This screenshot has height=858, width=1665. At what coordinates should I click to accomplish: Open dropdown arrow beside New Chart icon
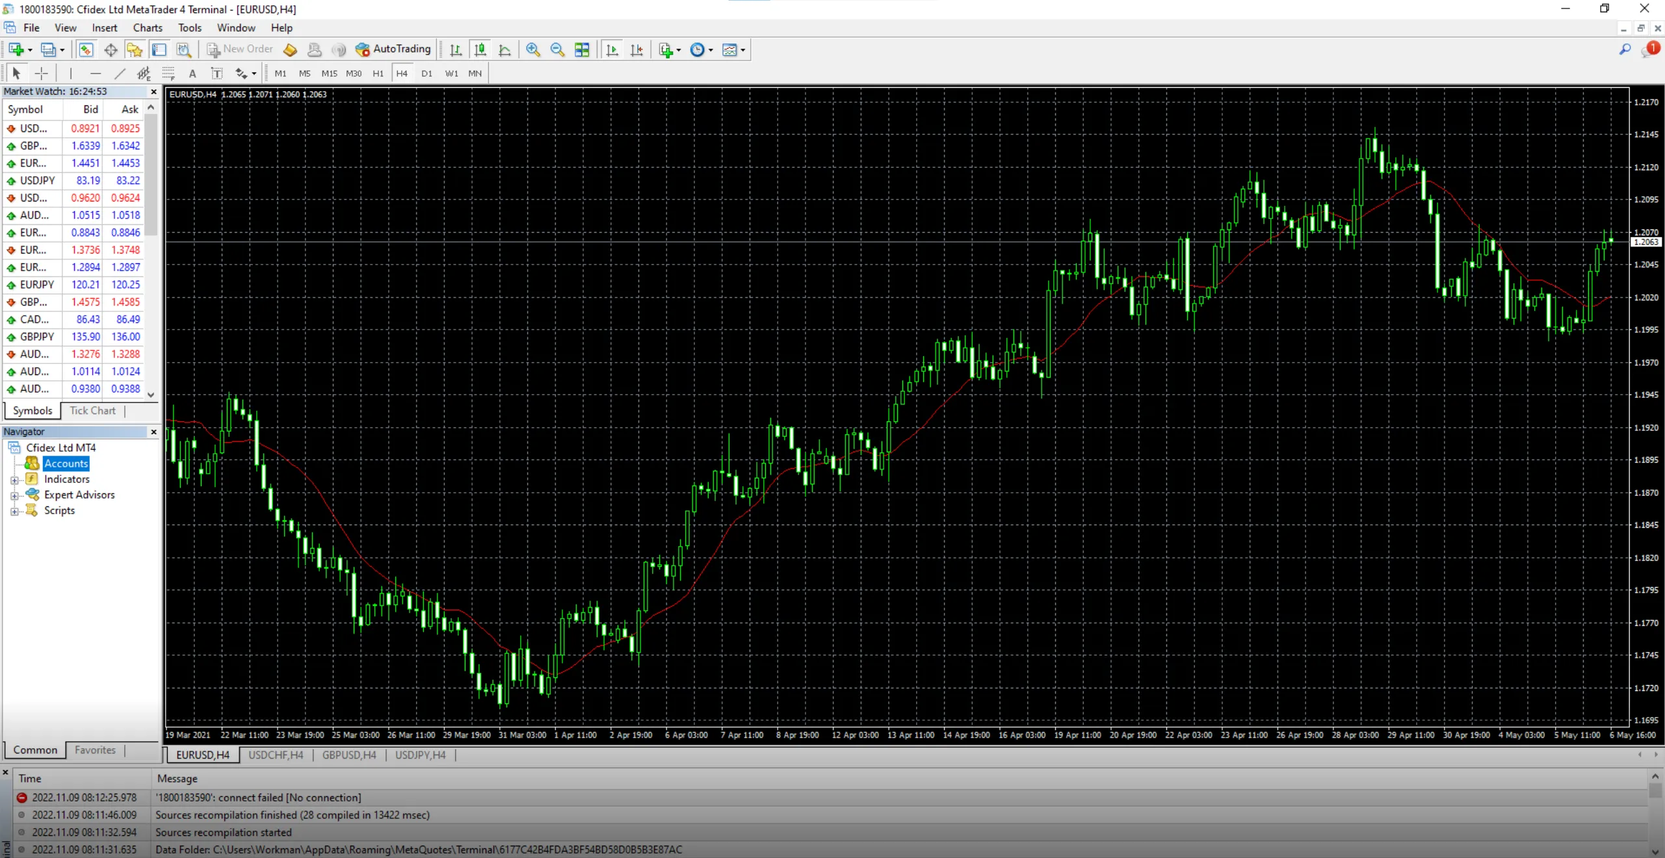(30, 50)
